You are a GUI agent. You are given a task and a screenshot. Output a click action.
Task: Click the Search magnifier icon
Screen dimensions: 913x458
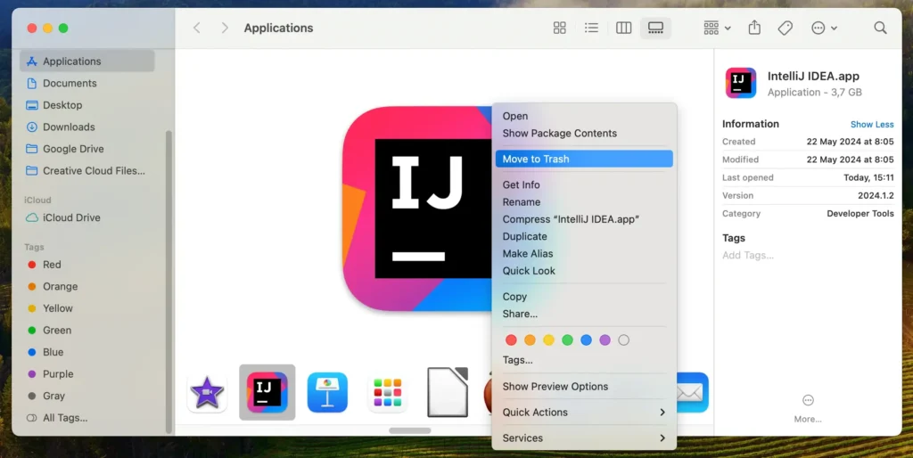pos(880,28)
